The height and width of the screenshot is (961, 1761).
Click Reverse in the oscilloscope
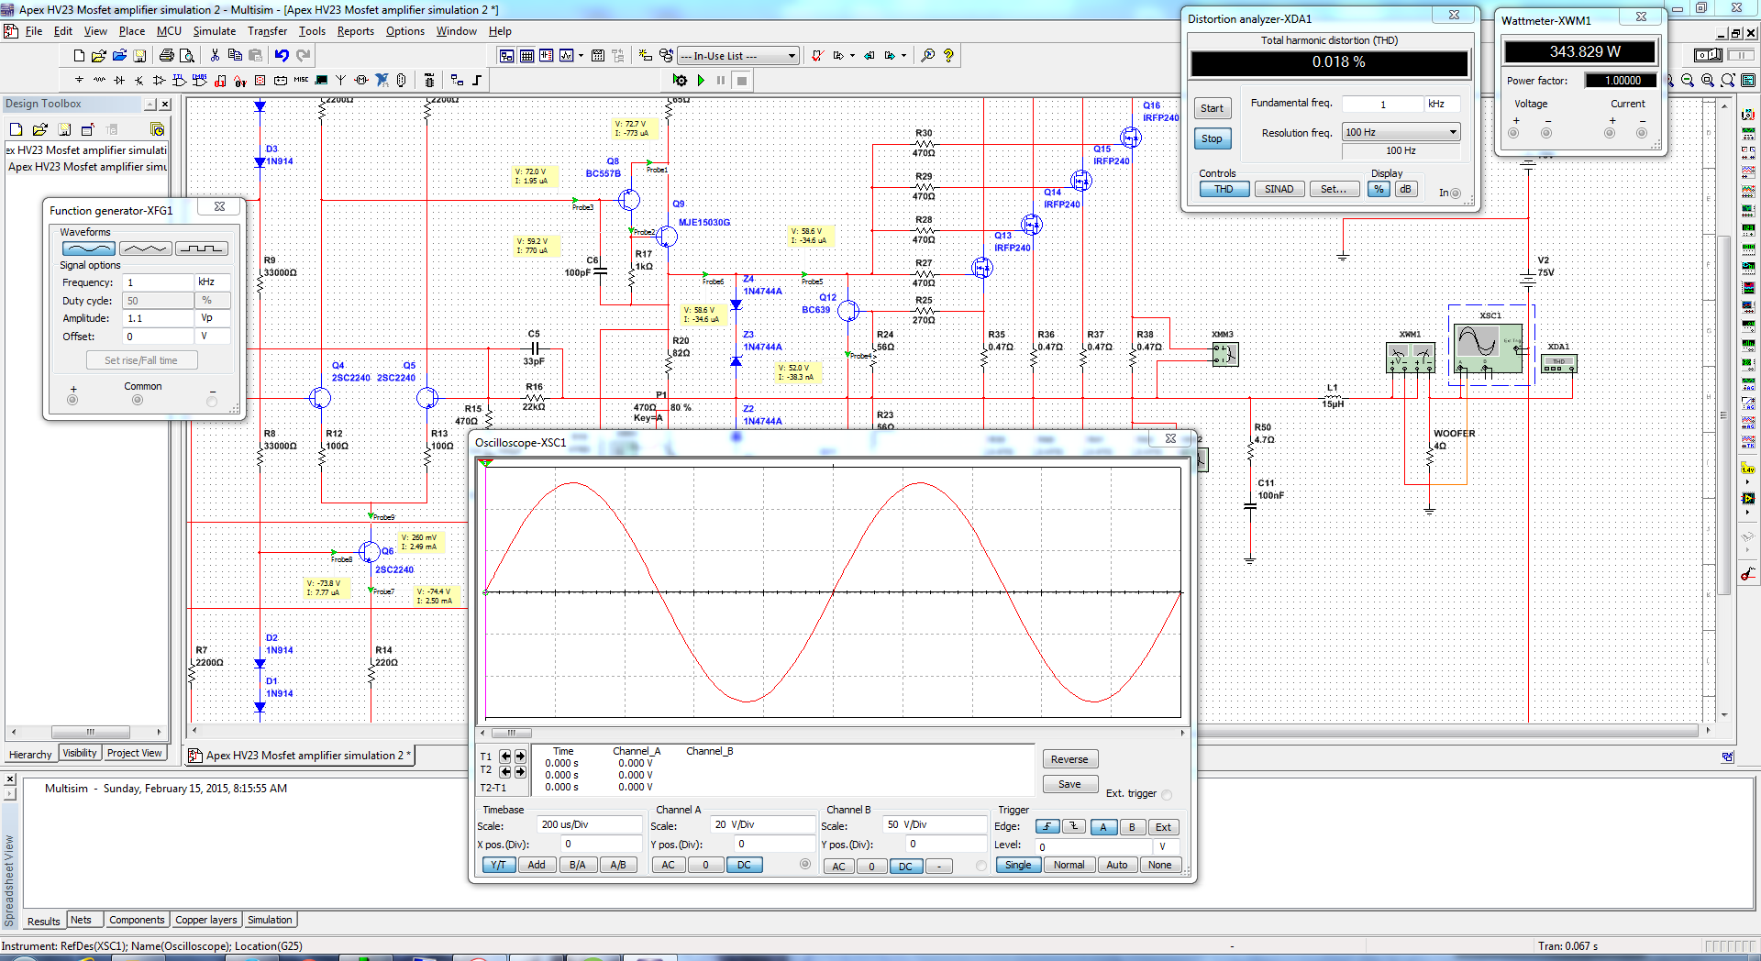1069,759
